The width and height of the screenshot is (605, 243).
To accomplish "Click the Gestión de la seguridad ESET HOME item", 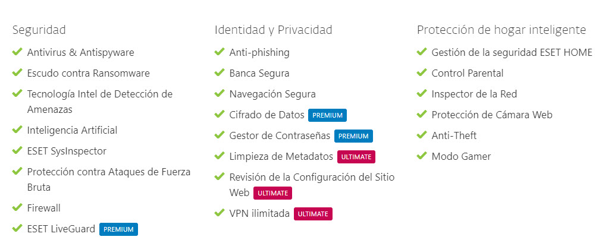I will click(512, 52).
